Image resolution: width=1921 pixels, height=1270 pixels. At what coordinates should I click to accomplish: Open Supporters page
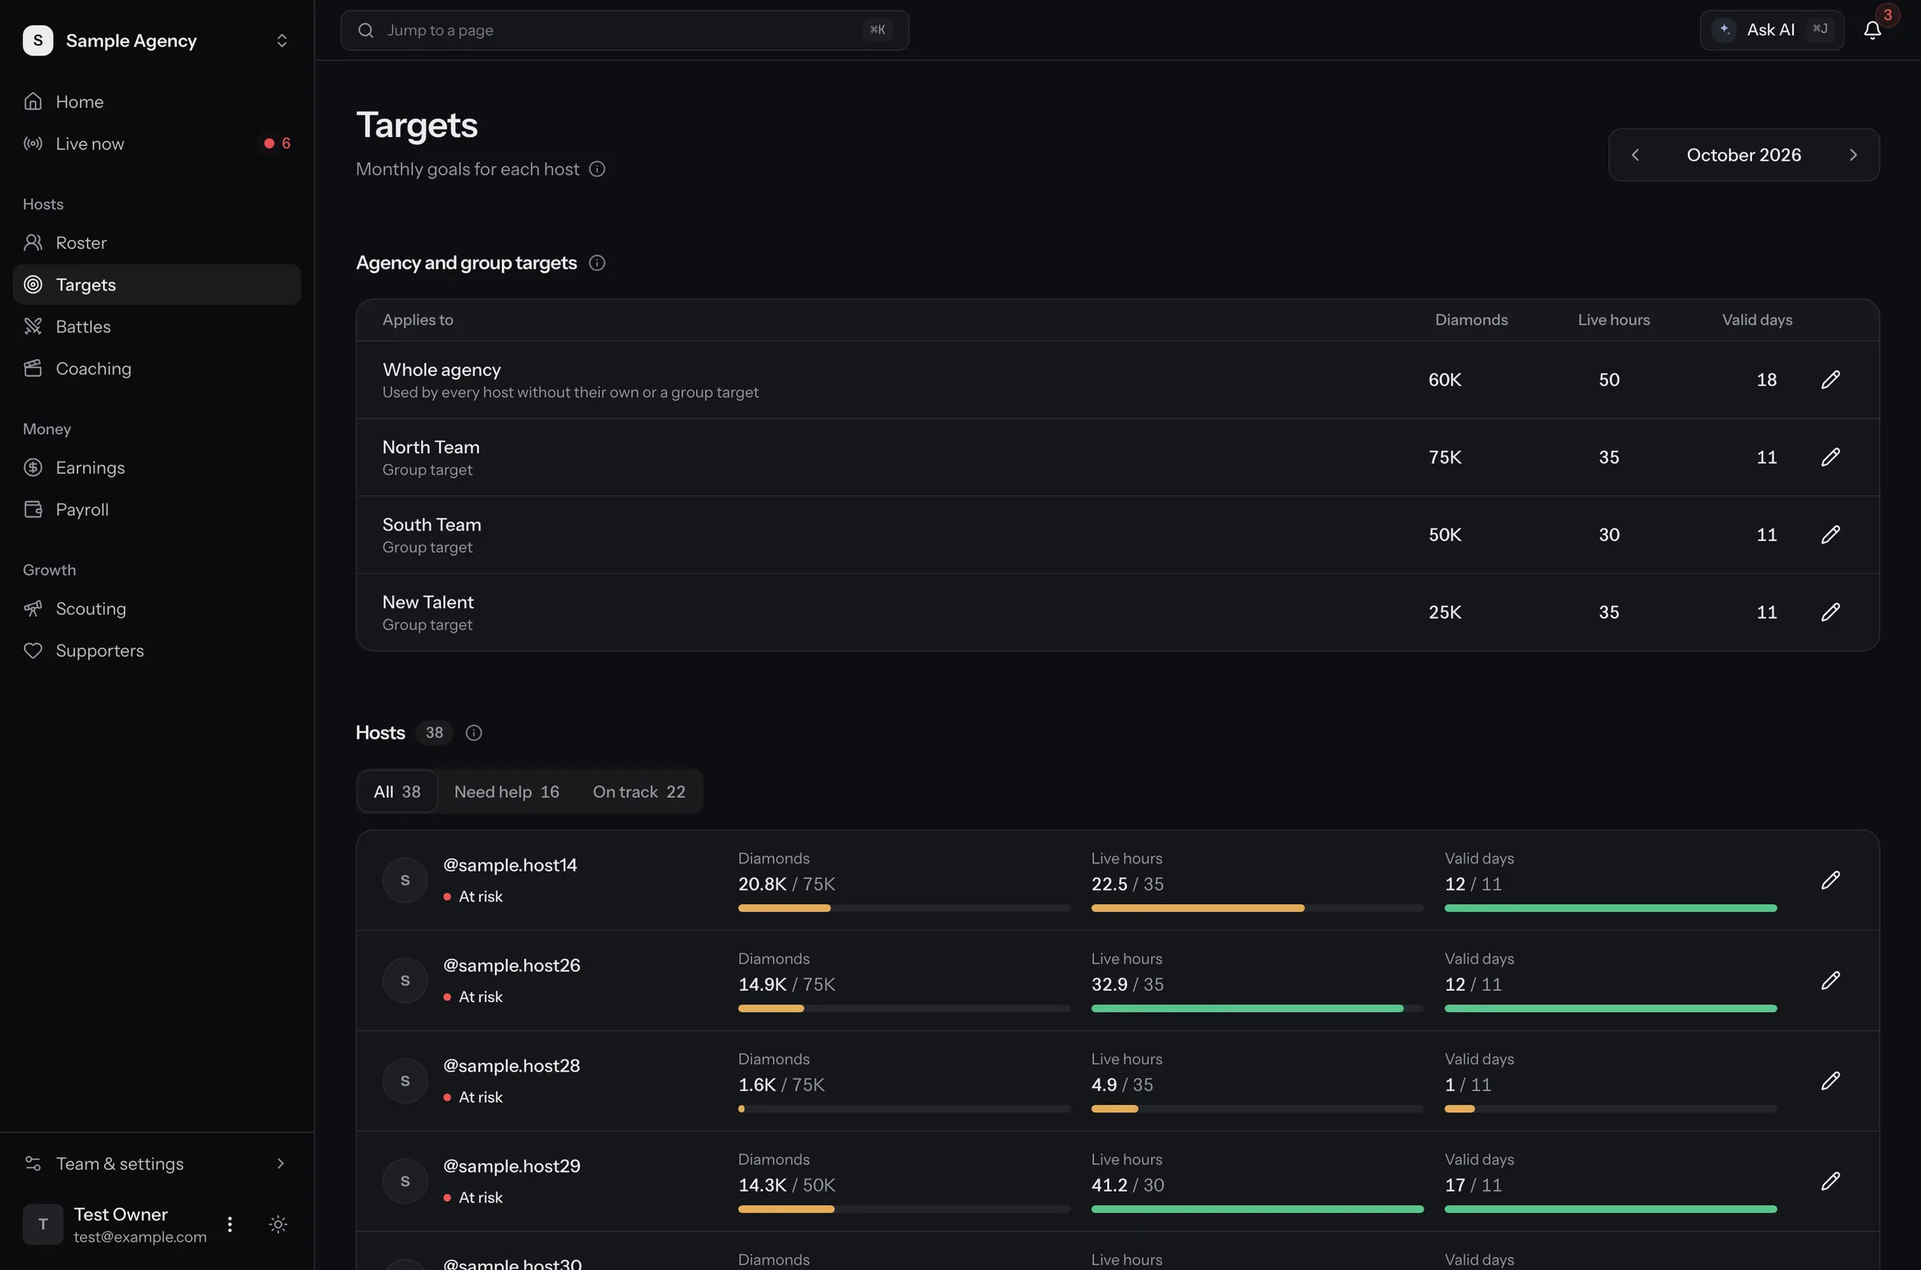[x=157, y=651]
